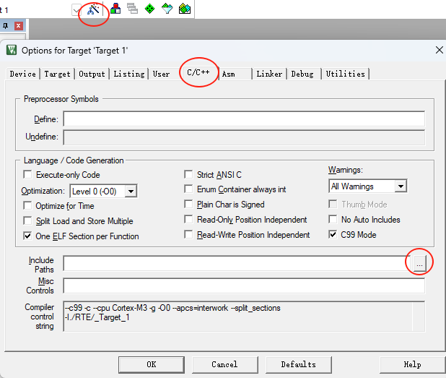This screenshot has width=446, height=378.
Task: Switch to the User tab
Action: 161,74
